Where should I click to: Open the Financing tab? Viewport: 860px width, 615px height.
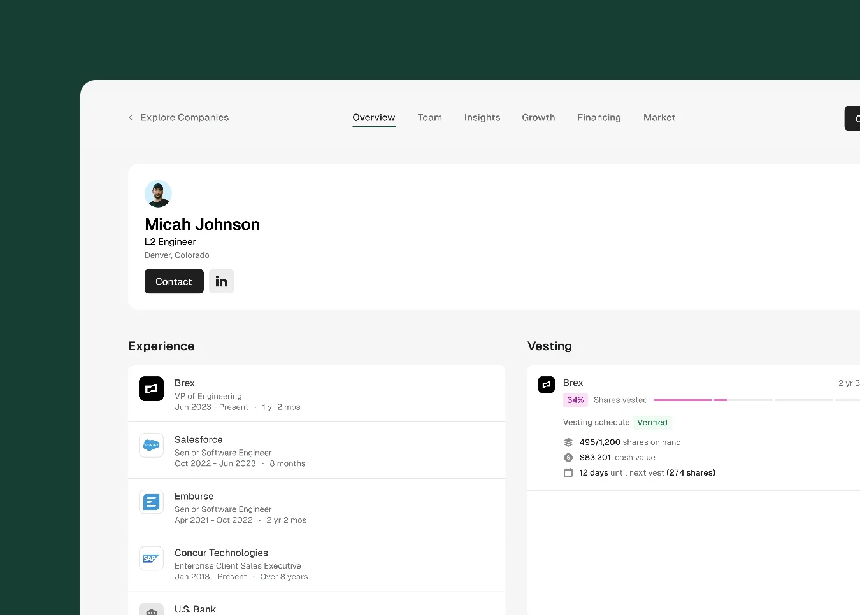(x=599, y=117)
